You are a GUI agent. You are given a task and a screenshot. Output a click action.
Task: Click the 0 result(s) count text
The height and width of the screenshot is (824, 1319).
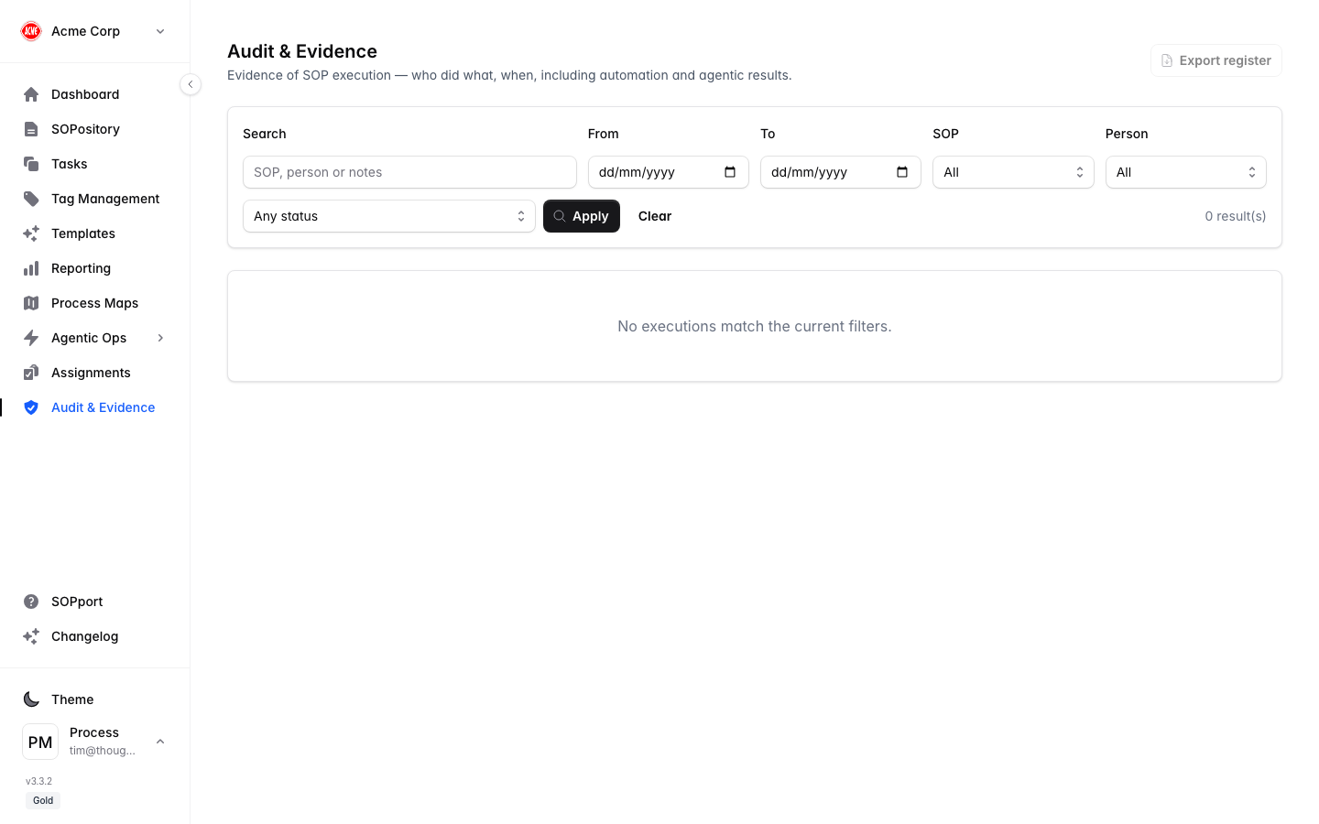(x=1236, y=216)
